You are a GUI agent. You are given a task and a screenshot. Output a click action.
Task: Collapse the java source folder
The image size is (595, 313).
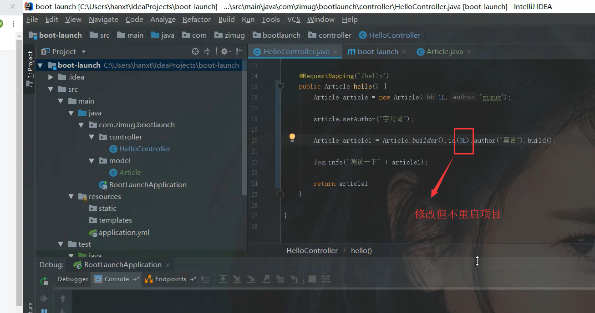coord(71,113)
